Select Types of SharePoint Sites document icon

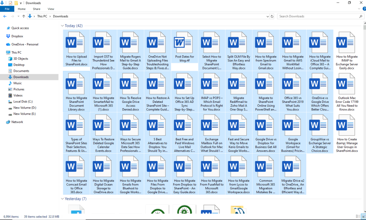[75, 125]
